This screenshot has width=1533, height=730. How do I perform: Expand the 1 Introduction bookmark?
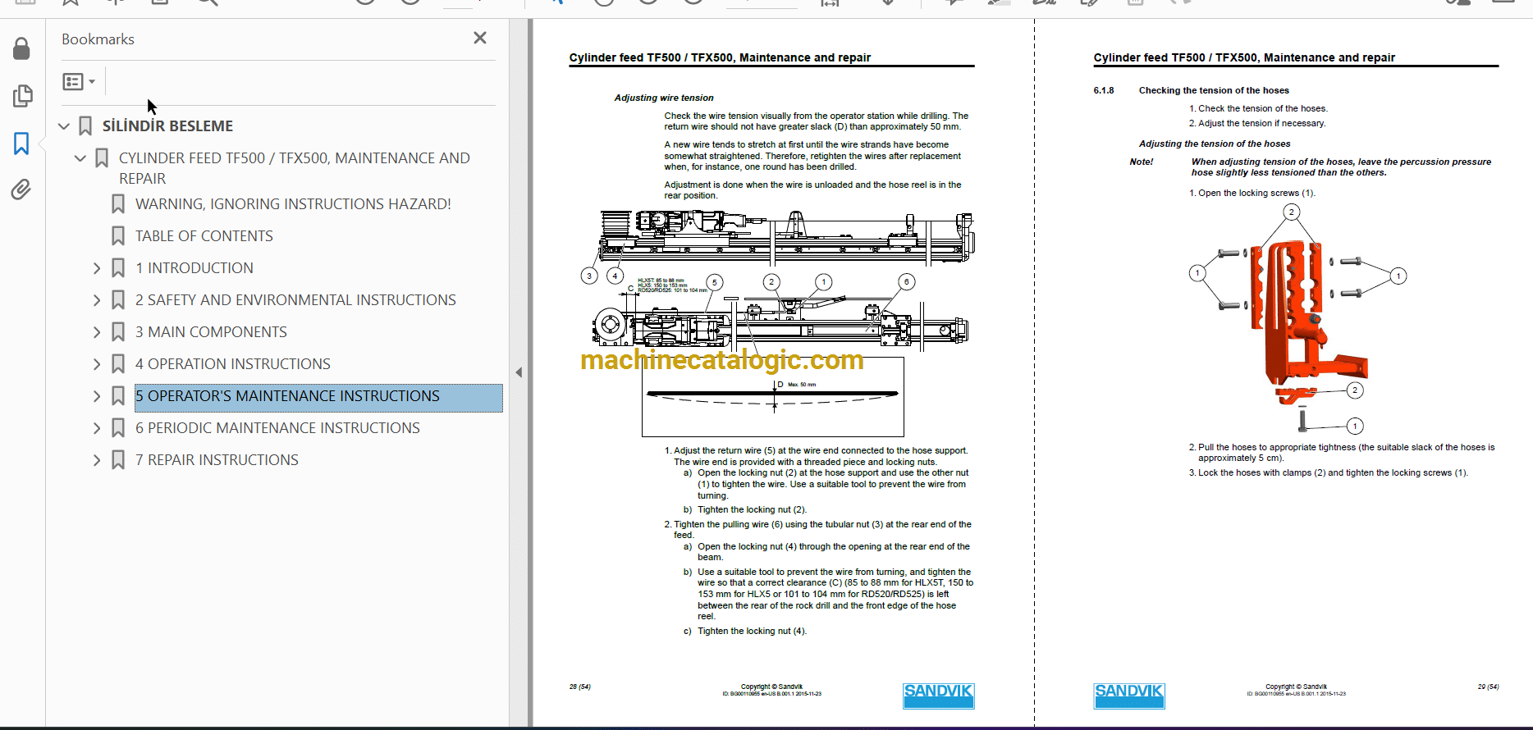[97, 268]
